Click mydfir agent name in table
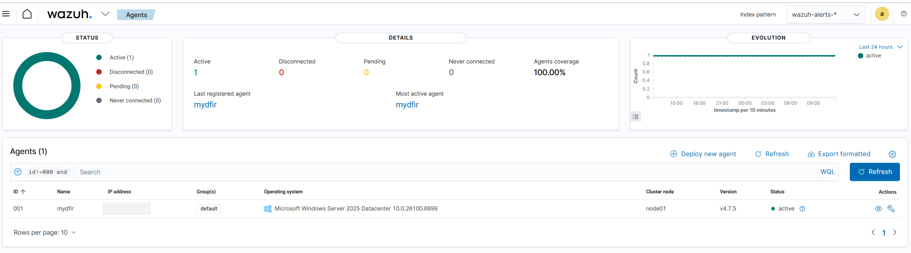This screenshot has height=253, width=911. click(66, 208)
